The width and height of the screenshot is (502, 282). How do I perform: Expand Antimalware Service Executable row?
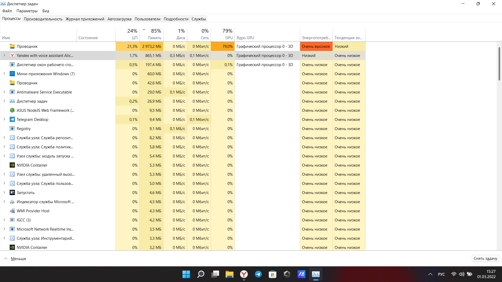point(4,92)
